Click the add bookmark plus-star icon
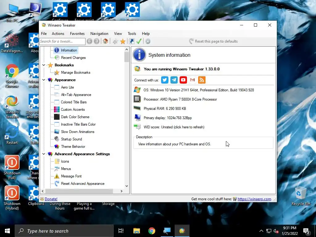The image size is (316, 237). (115, 42)
